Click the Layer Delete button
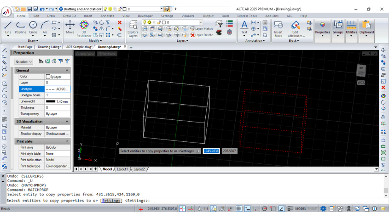389x218 pixels. (202, 35)
